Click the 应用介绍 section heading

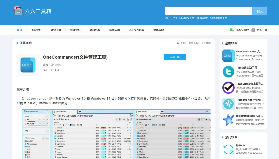coord(22,89)
